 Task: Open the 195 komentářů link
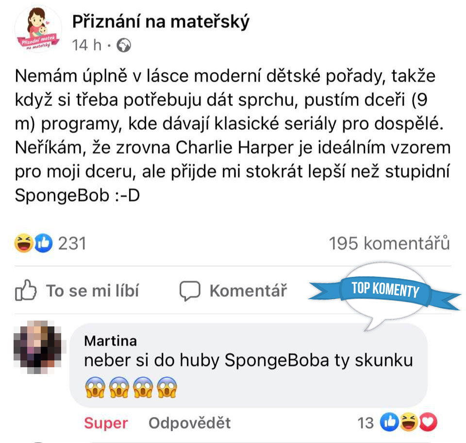tap(389, 243)
